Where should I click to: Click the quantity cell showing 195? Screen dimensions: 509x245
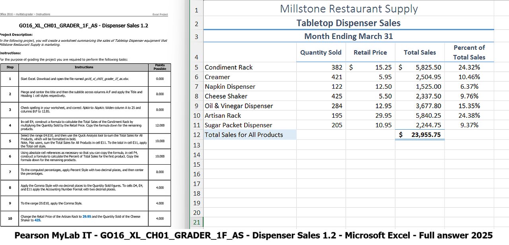click(x=321, y=115)
